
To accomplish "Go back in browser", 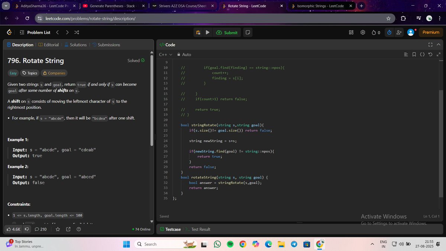I will (x=7, y=18).
